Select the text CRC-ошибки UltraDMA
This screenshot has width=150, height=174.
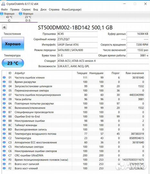pyautogui.click(x=29, y=155)
